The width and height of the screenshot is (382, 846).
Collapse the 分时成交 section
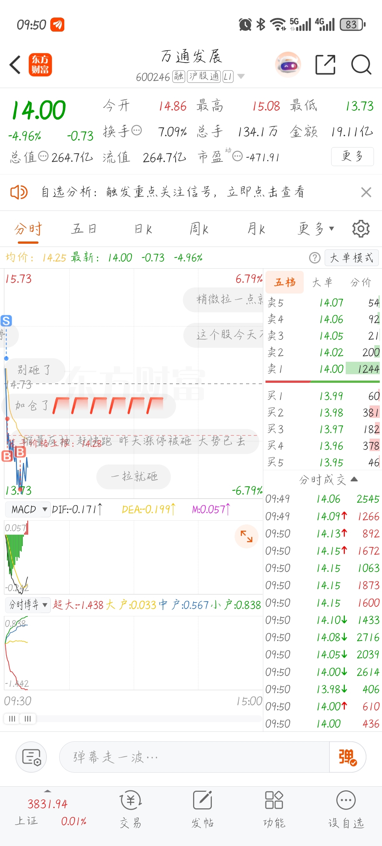coord(328,479)
